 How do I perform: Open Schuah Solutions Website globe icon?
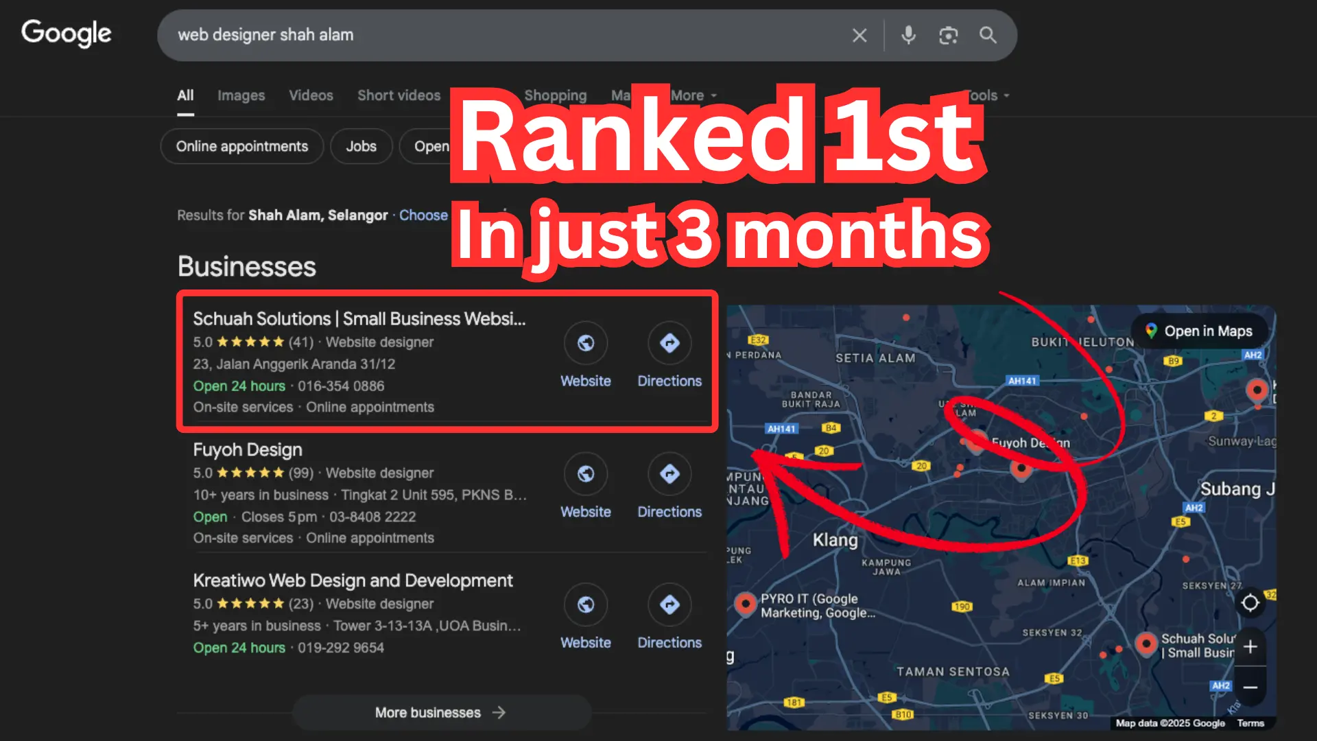pyautogui.click(x=585, y=342)
